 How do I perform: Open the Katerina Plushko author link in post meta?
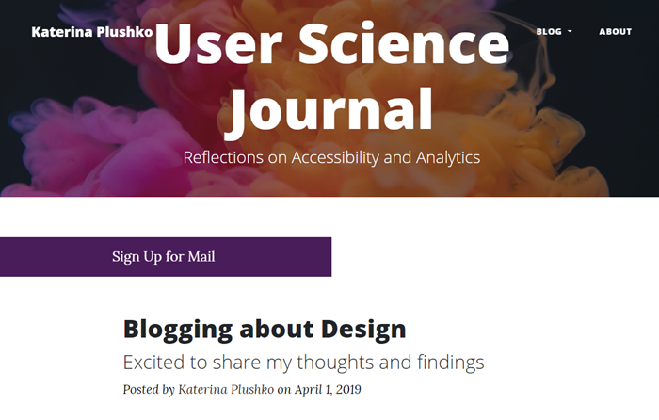[226, 389]
